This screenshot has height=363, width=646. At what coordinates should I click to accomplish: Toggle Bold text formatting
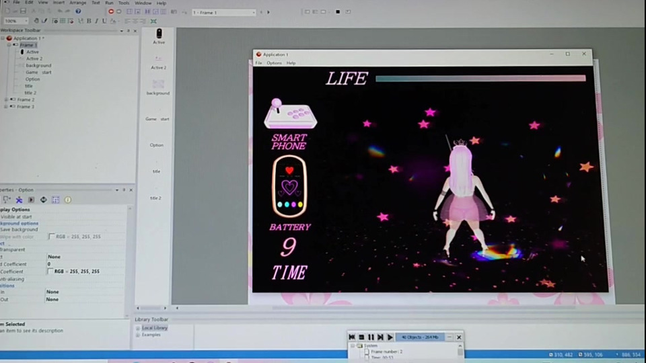point(89,21)
